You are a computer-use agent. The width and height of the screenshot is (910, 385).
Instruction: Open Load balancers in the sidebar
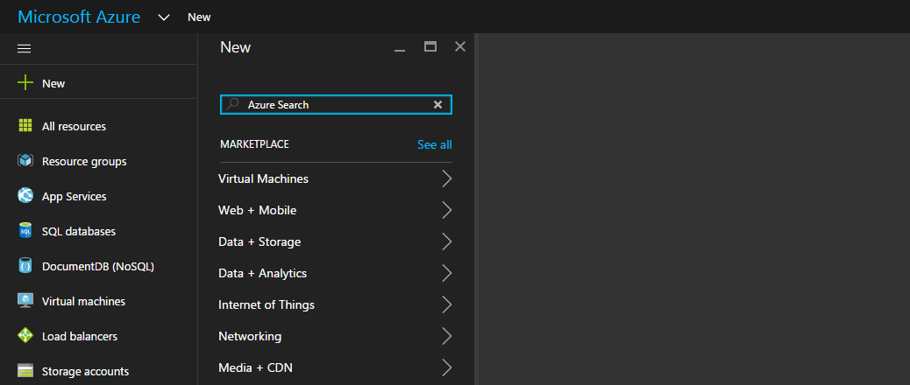pyautogui.click(x=80, y=336)
